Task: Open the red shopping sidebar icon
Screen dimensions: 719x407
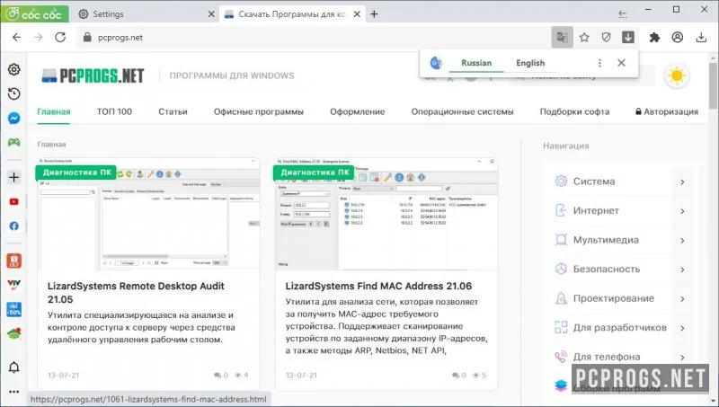Action: tap(13, 261)
